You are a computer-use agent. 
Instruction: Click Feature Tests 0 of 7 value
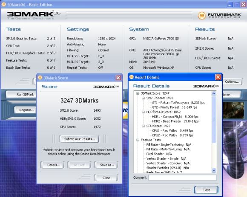(x=51, y=60)
